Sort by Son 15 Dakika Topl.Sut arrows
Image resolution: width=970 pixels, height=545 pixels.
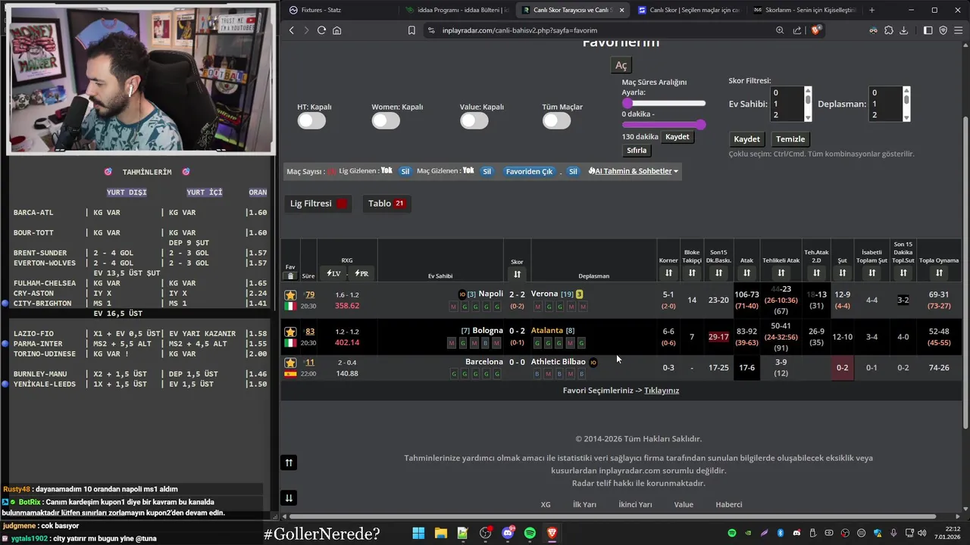tap(903, 273)
